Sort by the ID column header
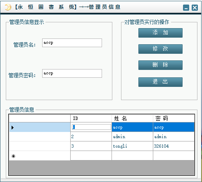 click(x=91, y=118)
